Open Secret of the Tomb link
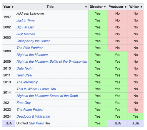The image size is (147, 130). tap(47, 96)
